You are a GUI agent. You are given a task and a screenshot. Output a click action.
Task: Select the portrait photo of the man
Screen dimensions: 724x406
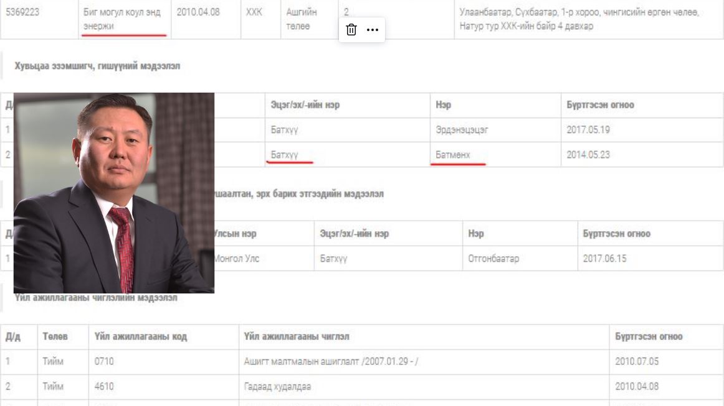[114, 193]
